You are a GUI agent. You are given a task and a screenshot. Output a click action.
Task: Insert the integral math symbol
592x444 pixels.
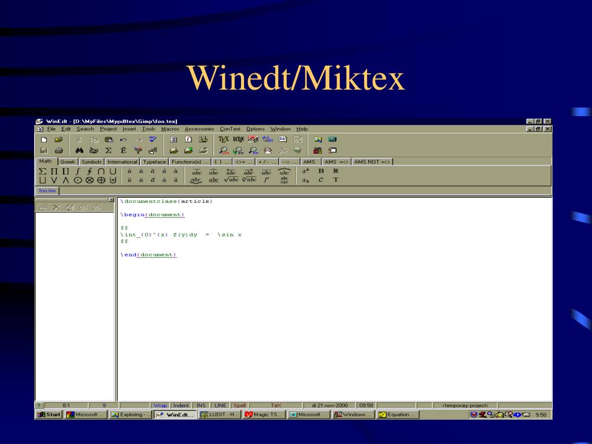78,171
